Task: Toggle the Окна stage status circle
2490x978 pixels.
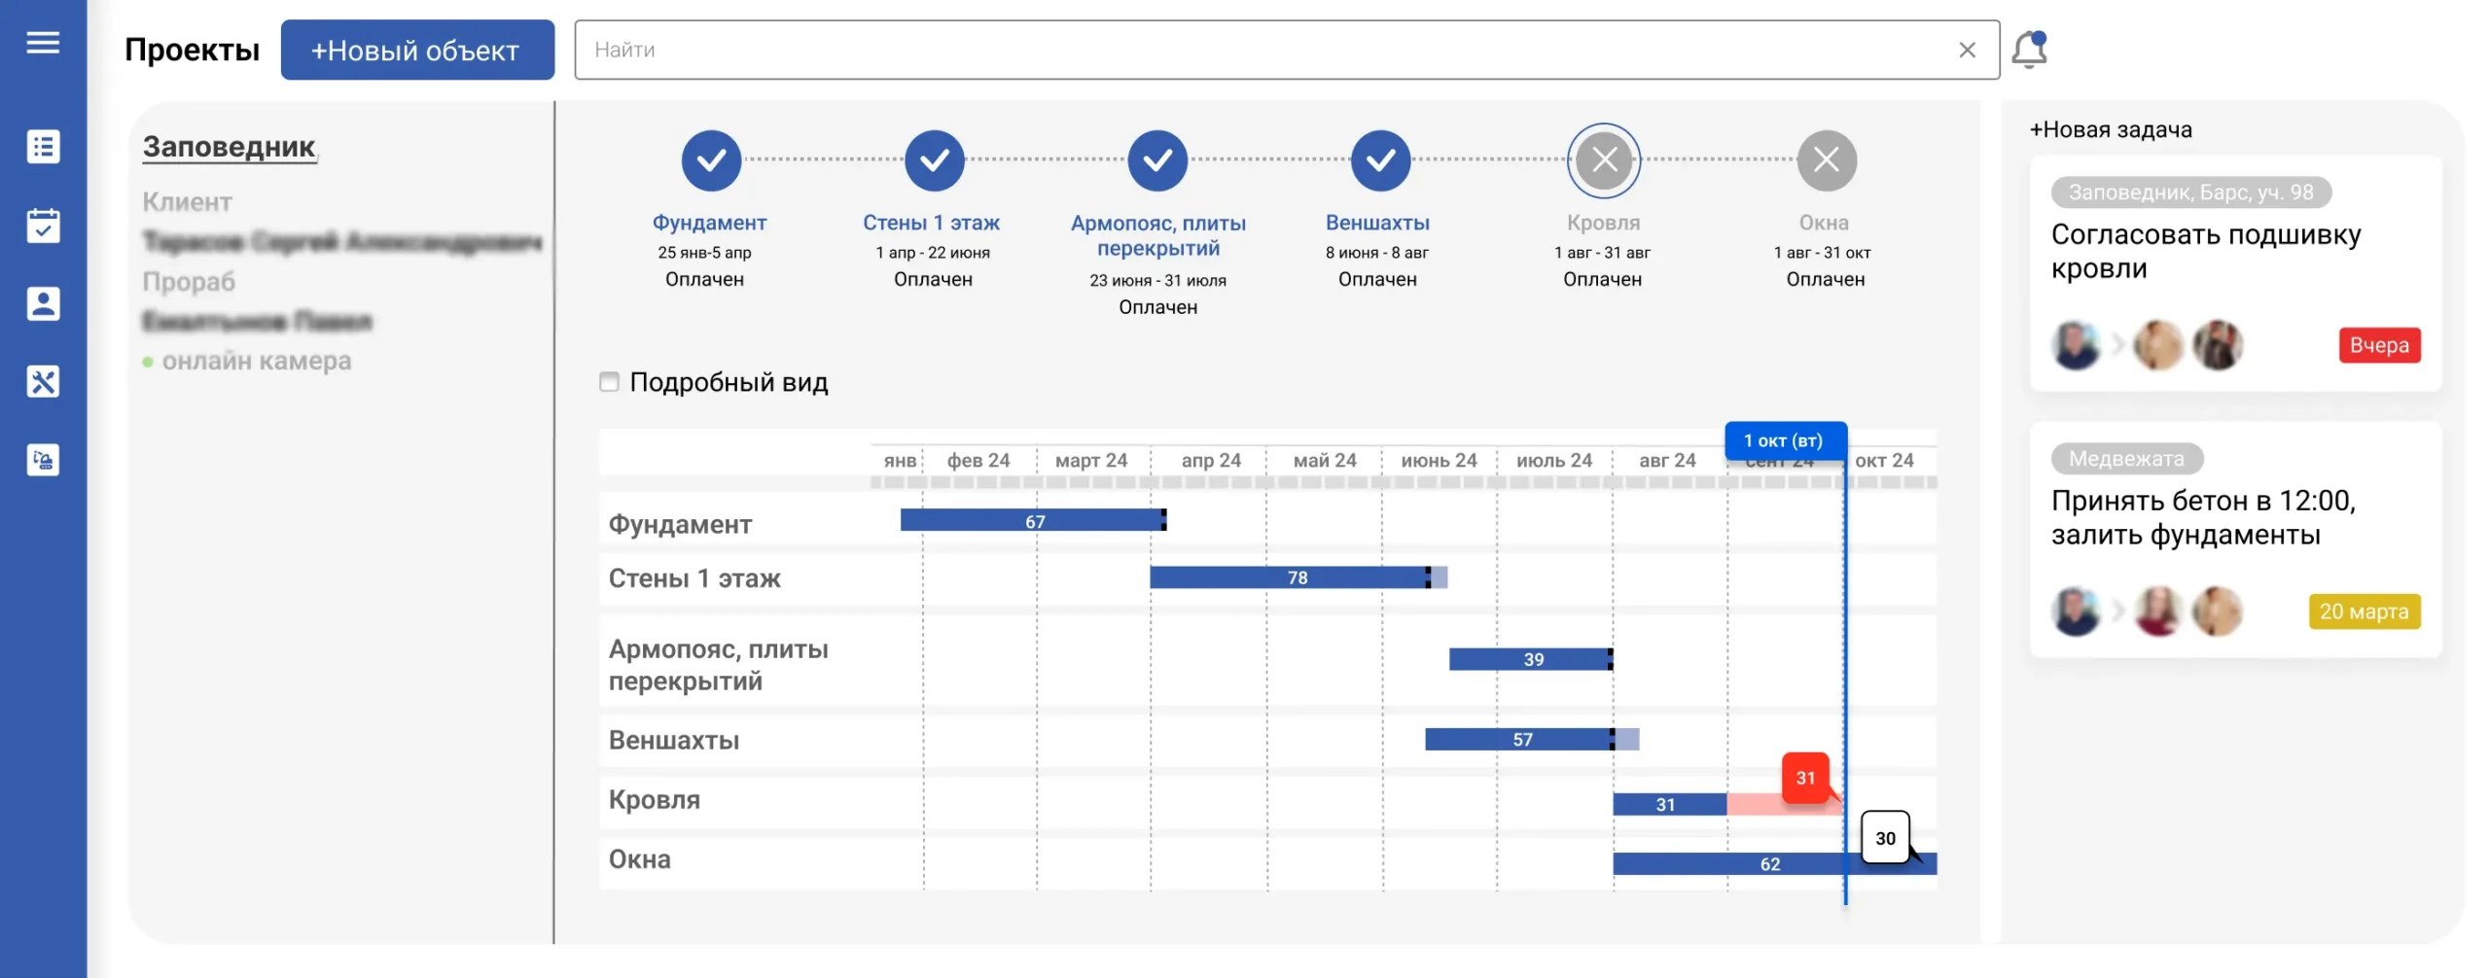Action: point(1826,160)
